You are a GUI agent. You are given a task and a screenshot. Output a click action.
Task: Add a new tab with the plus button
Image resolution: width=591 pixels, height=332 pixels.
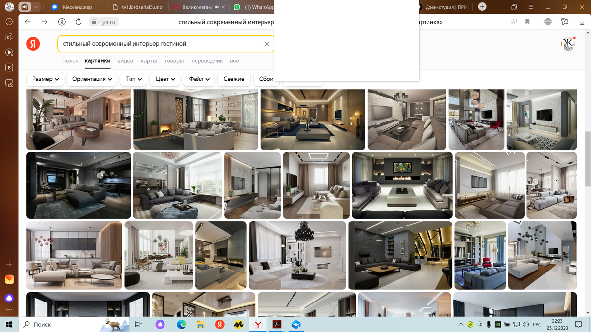tap(482, 7)
